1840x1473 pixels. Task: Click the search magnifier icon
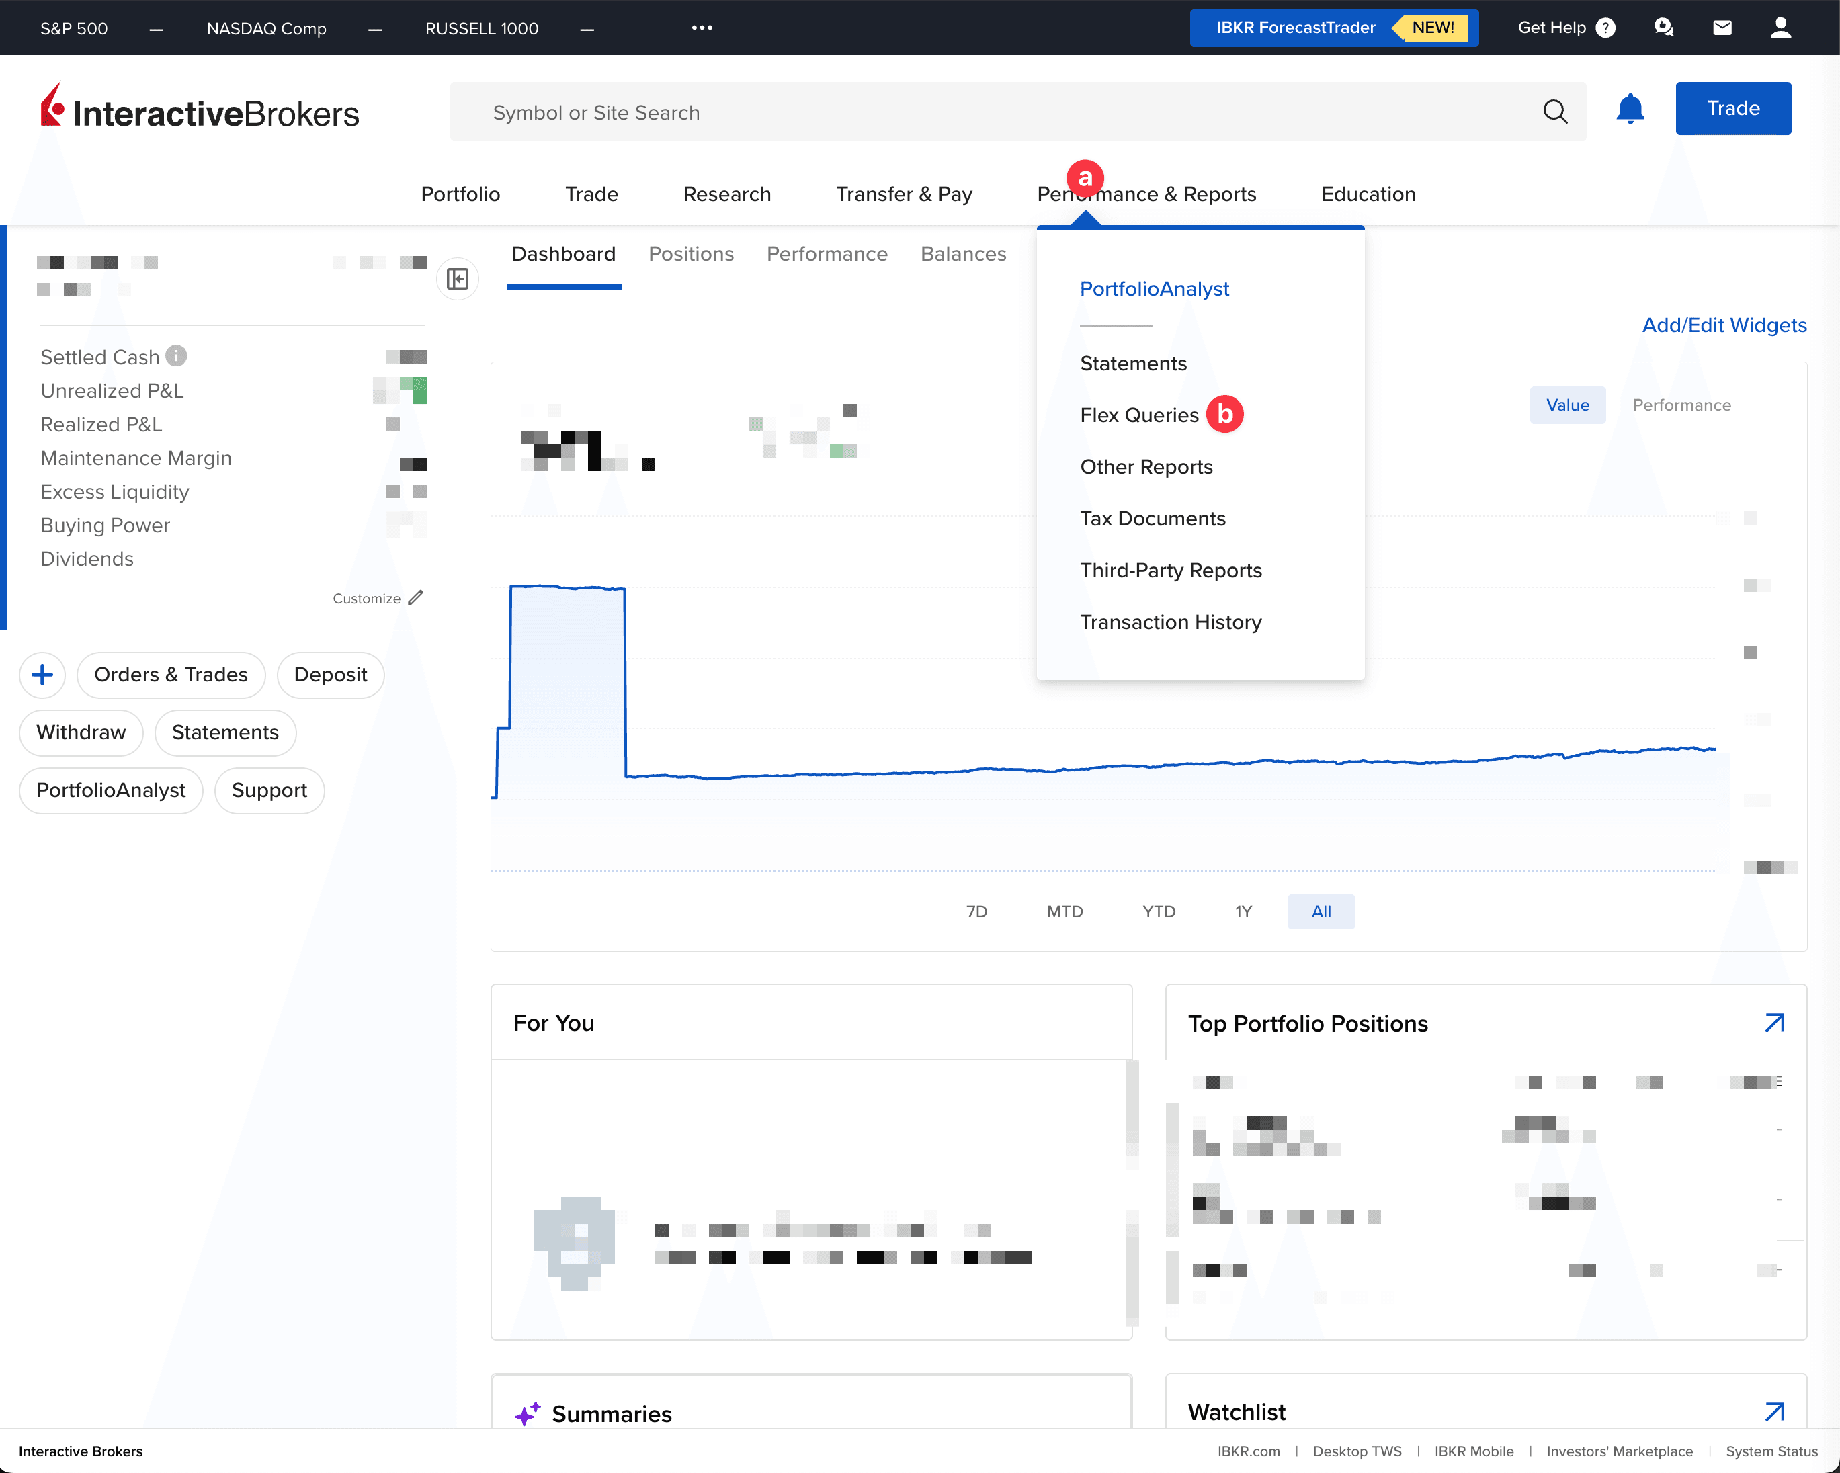[1555, 112]
